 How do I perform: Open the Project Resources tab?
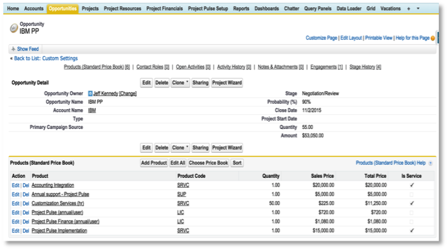[x=122, y=9]
